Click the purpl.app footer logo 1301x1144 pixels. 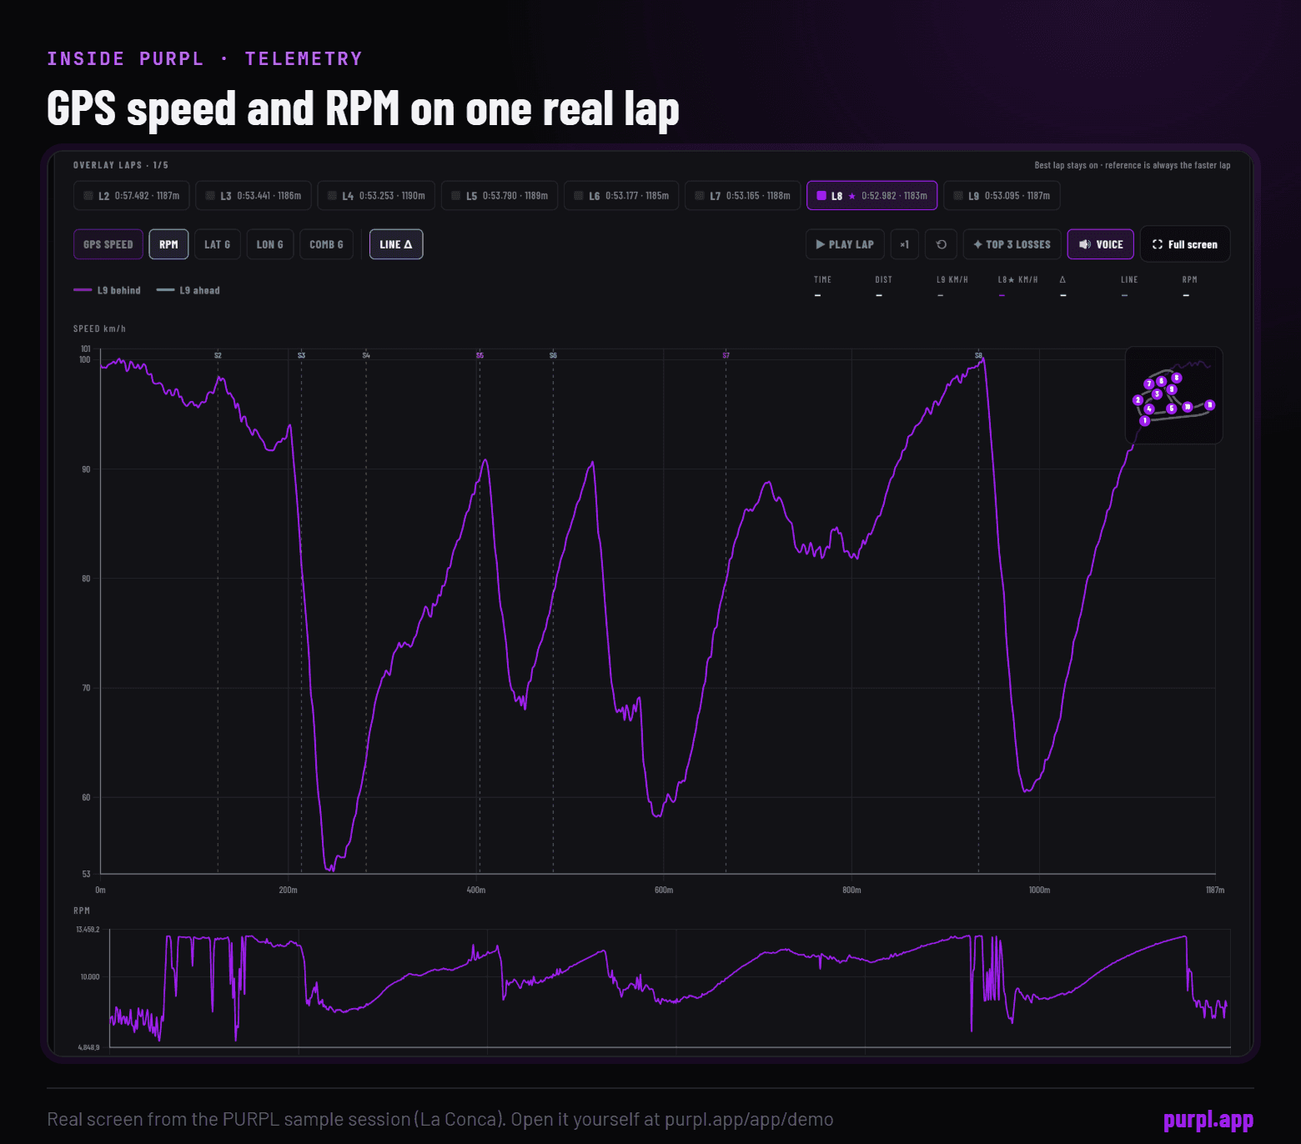1208,1119
